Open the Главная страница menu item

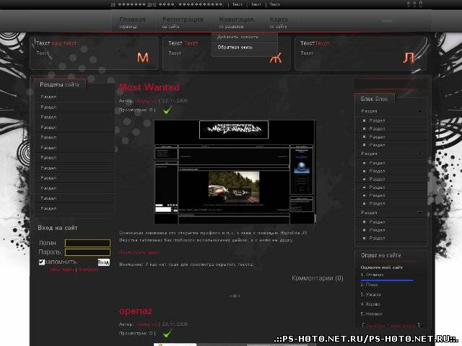(132, 22)
